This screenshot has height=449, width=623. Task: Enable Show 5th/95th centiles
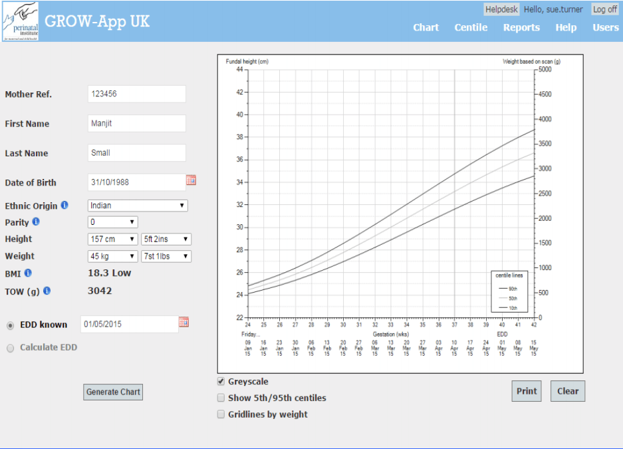[221, 398]
